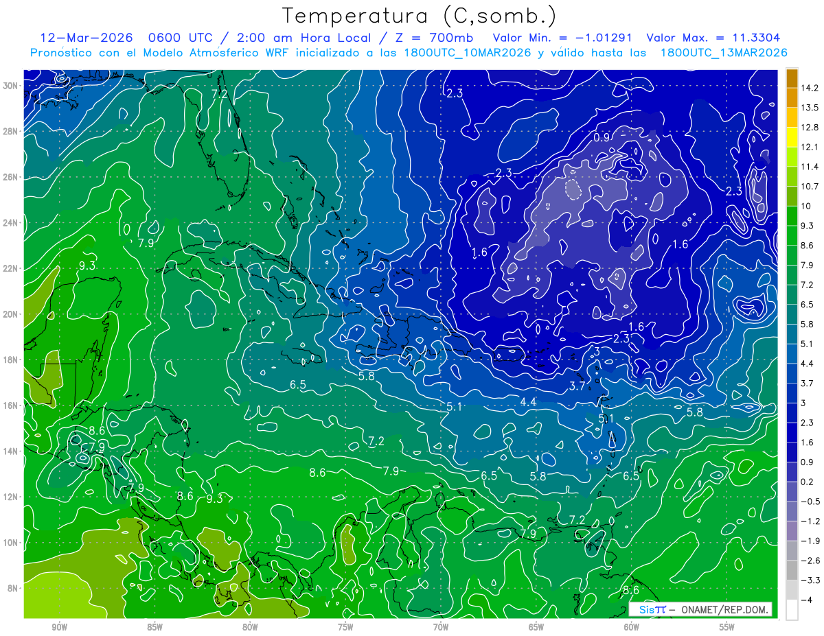Screen dimensions: 824x636
Task: Click the legend value '12.8'
Action: (811, 128)
